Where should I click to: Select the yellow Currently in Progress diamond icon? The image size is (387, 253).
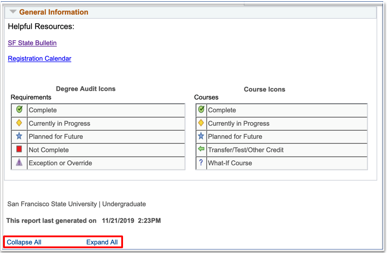[18, 123]
